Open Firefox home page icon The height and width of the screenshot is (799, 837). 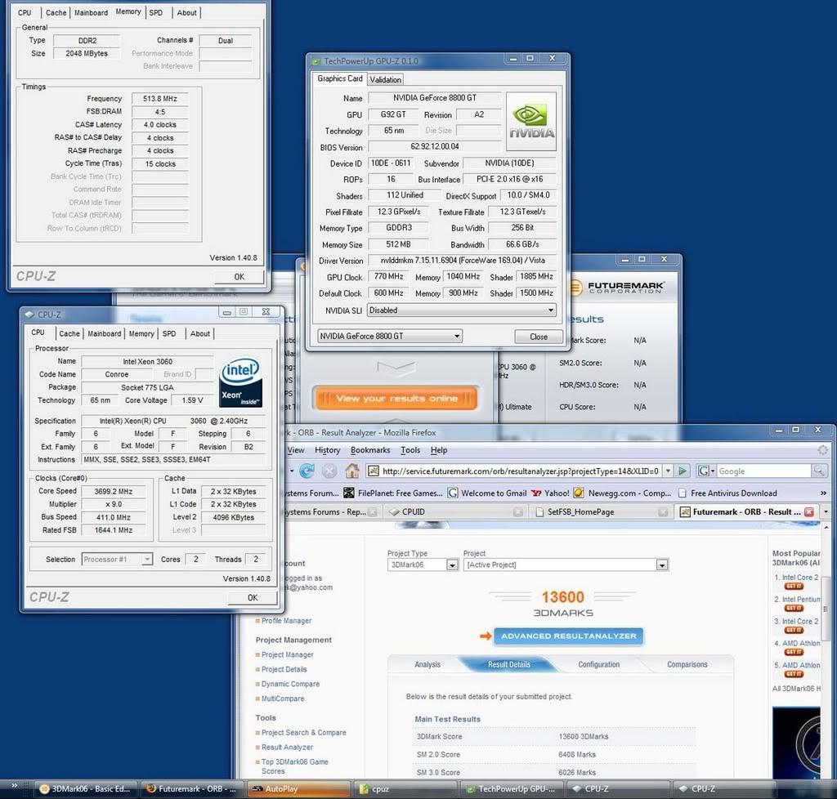[x=351, y=471]
